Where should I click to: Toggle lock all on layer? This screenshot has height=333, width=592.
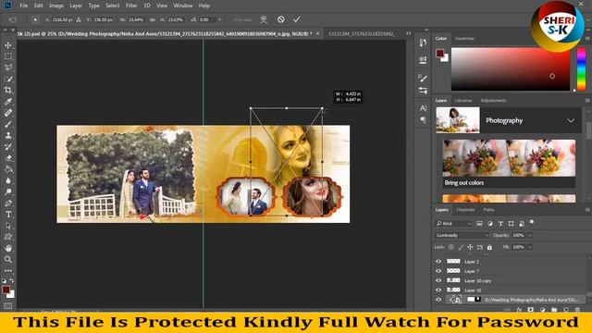489,247
